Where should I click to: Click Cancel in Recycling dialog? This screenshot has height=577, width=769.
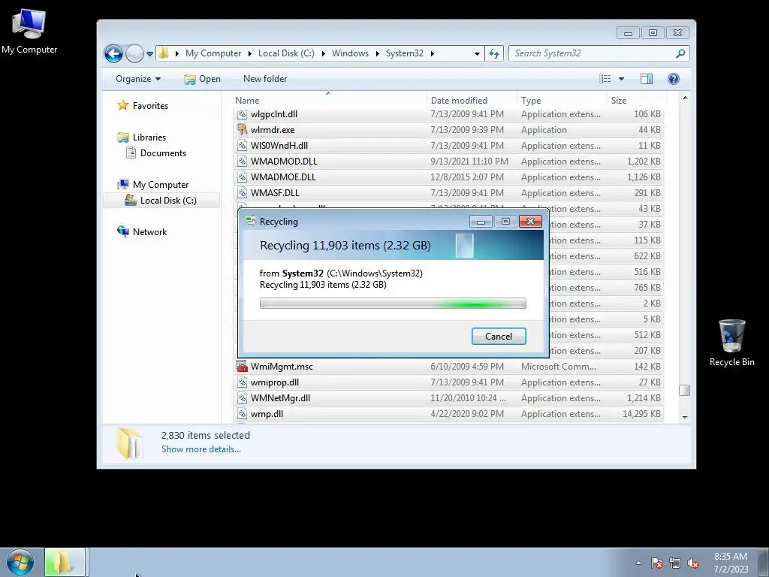(x=499, y=336)
